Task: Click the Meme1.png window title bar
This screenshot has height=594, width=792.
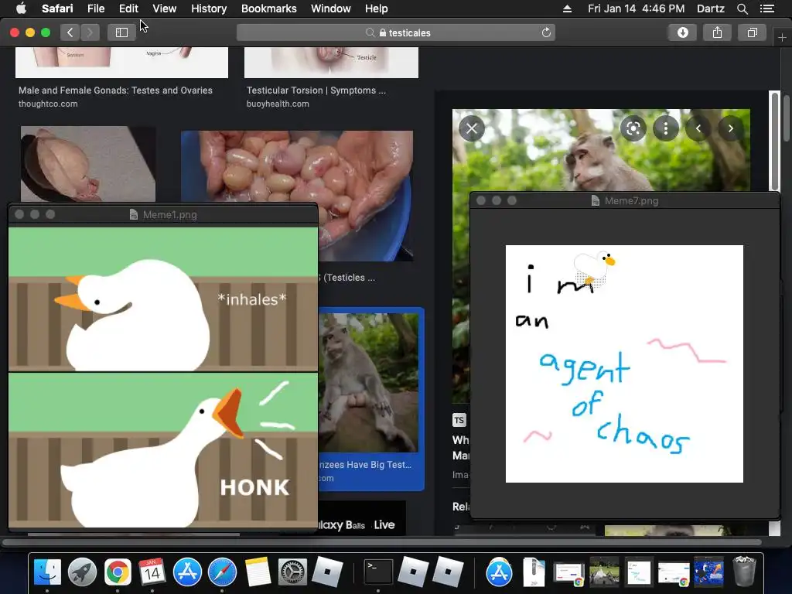Action: tap(163, 215)
